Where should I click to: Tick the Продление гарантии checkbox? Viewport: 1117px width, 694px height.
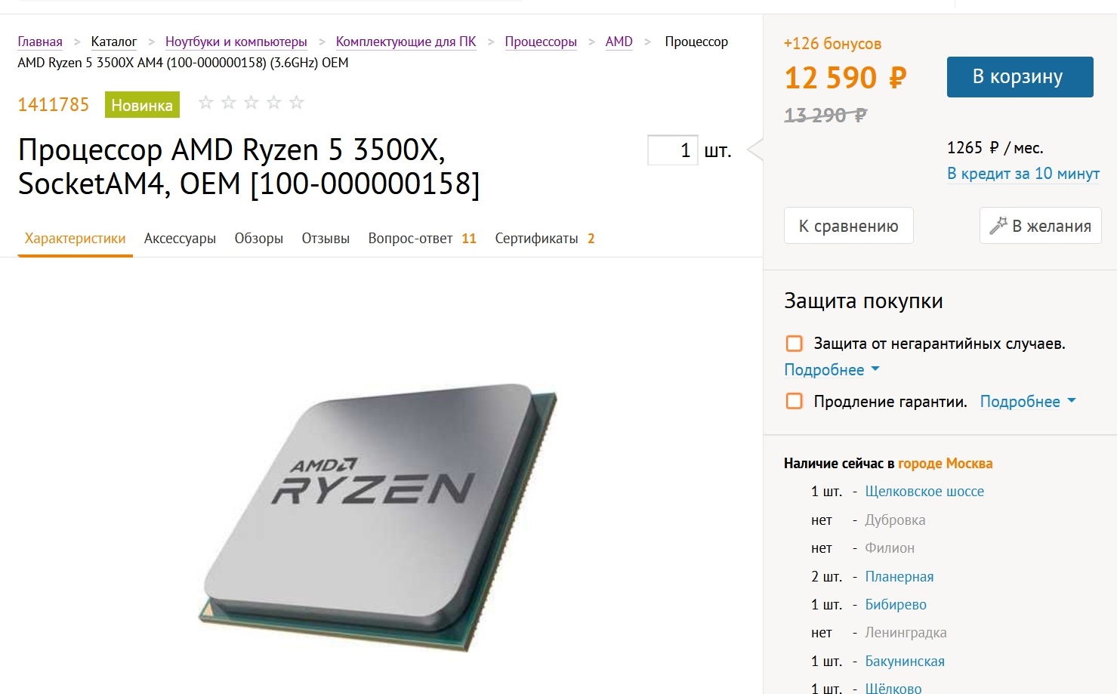[795, 401]
